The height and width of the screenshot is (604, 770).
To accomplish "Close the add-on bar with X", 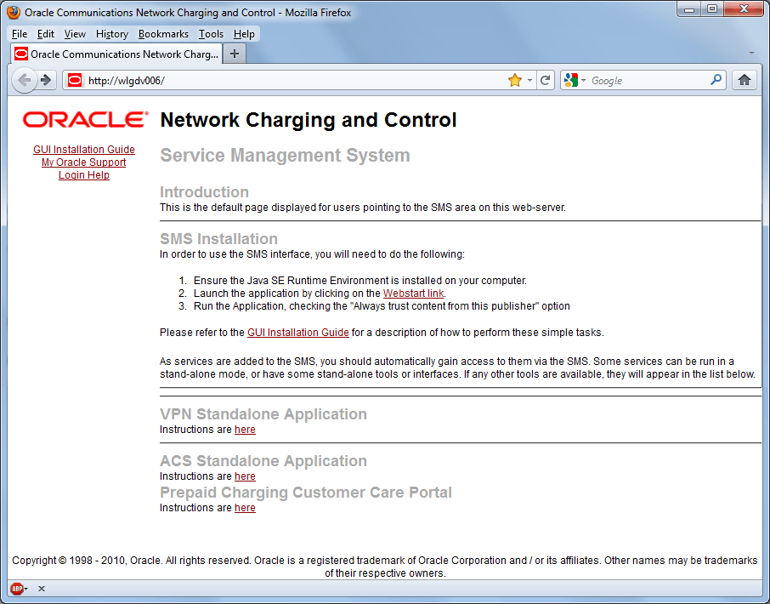I will [x=42, y=589].
